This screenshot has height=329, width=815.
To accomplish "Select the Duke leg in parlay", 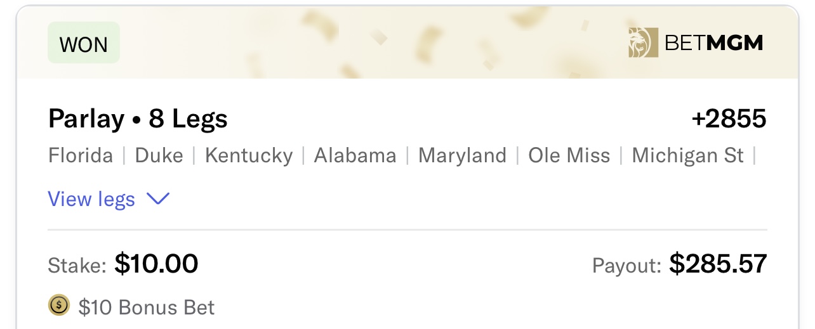I will (x=159, y=155).
